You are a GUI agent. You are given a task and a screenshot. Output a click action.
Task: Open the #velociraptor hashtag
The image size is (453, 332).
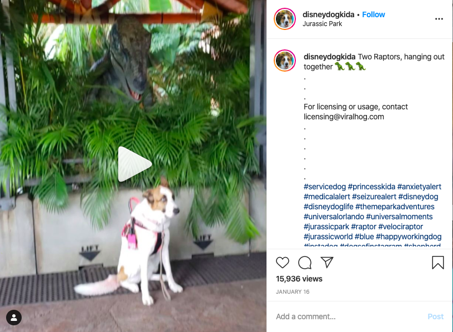click(400, 227)
